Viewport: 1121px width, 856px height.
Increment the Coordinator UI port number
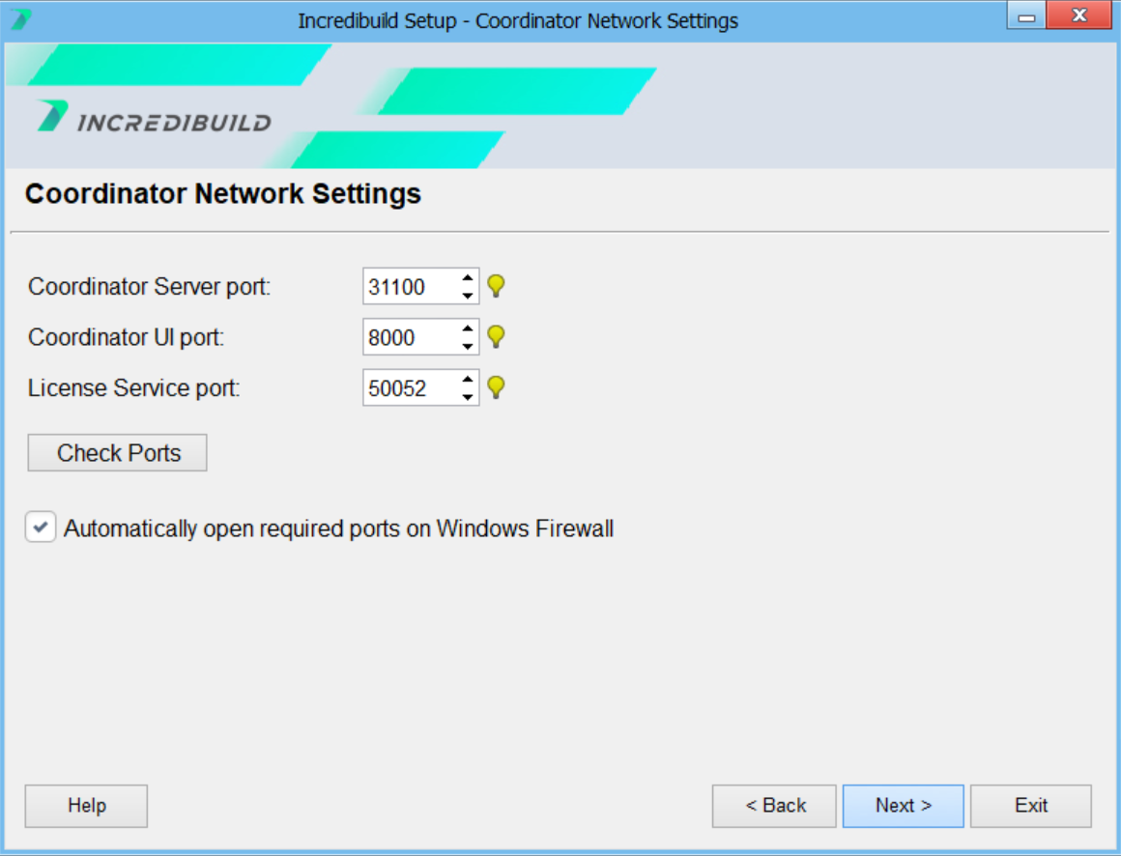468,329
